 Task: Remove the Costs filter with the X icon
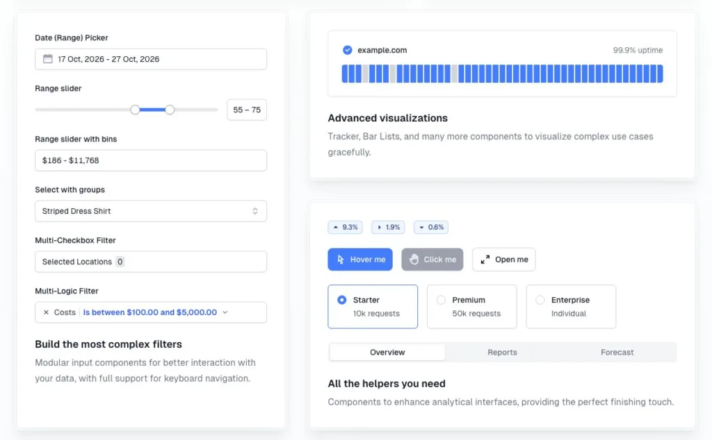(46, 312)
